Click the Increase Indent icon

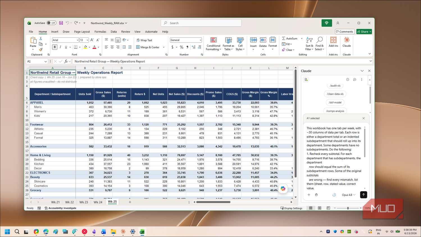point(130,47)
